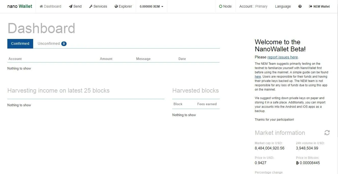Screen dimensions: 338x174
Task: Click the Services wrench icon
Action: pyautogui.click(x=91, y=6)
